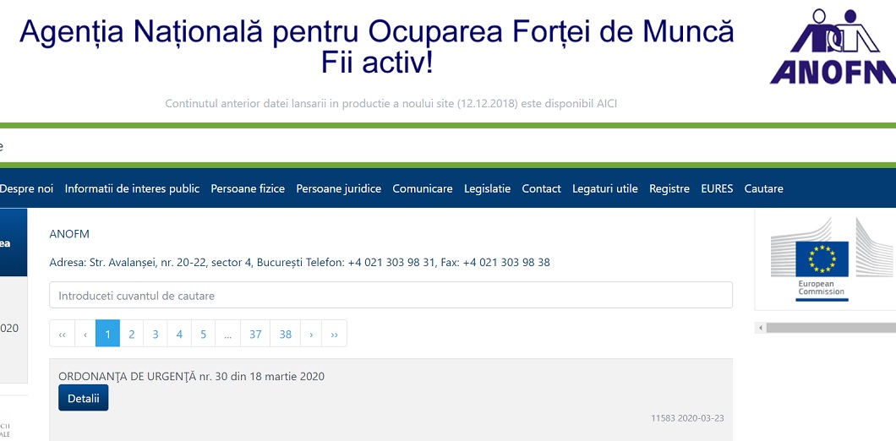The width and height of the screenshot is (896, 441).
Task: Open the Legislatie menu
Action: point(488,188)
